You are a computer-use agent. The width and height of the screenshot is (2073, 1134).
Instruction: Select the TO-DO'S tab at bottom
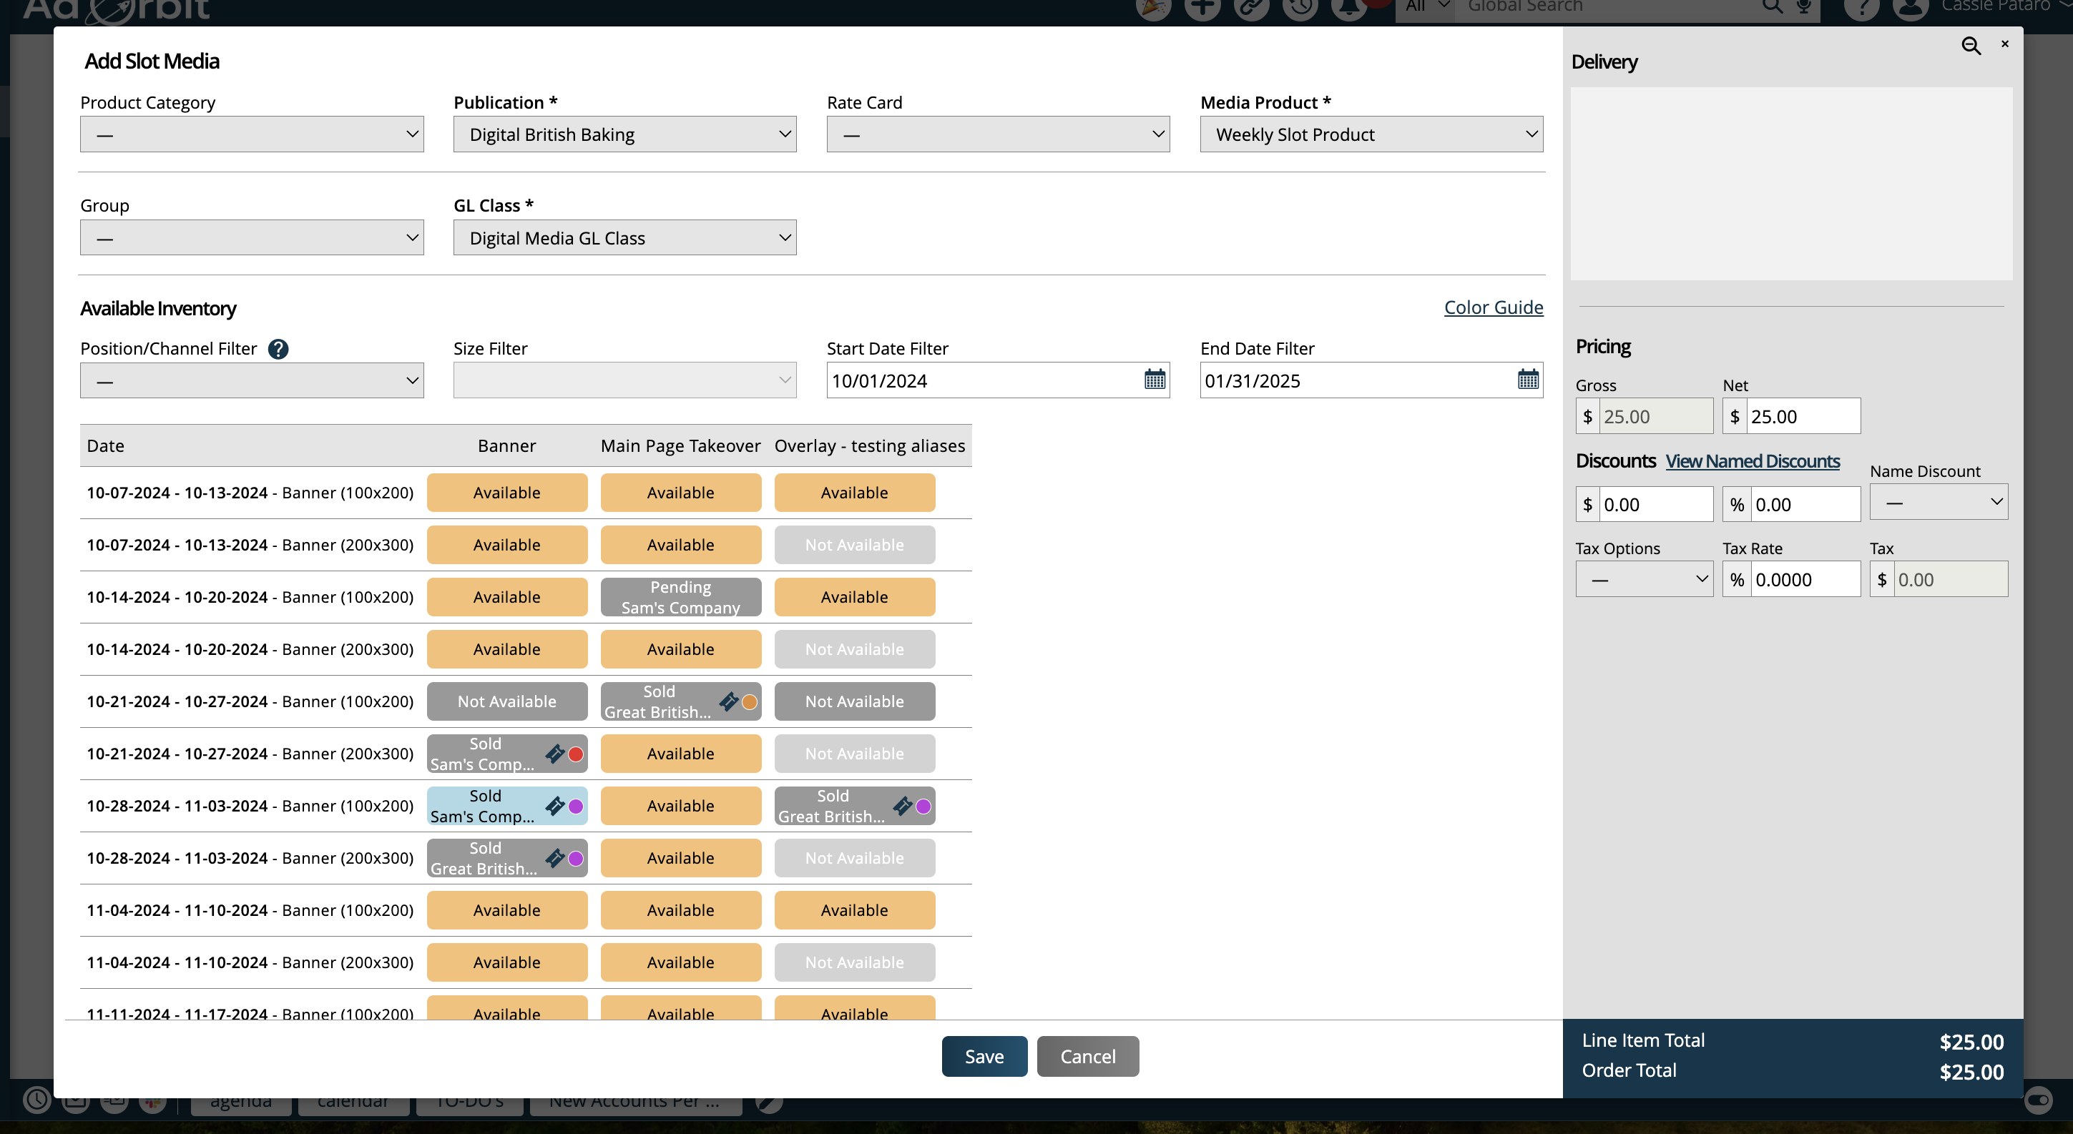click(x=471, y=1102)
